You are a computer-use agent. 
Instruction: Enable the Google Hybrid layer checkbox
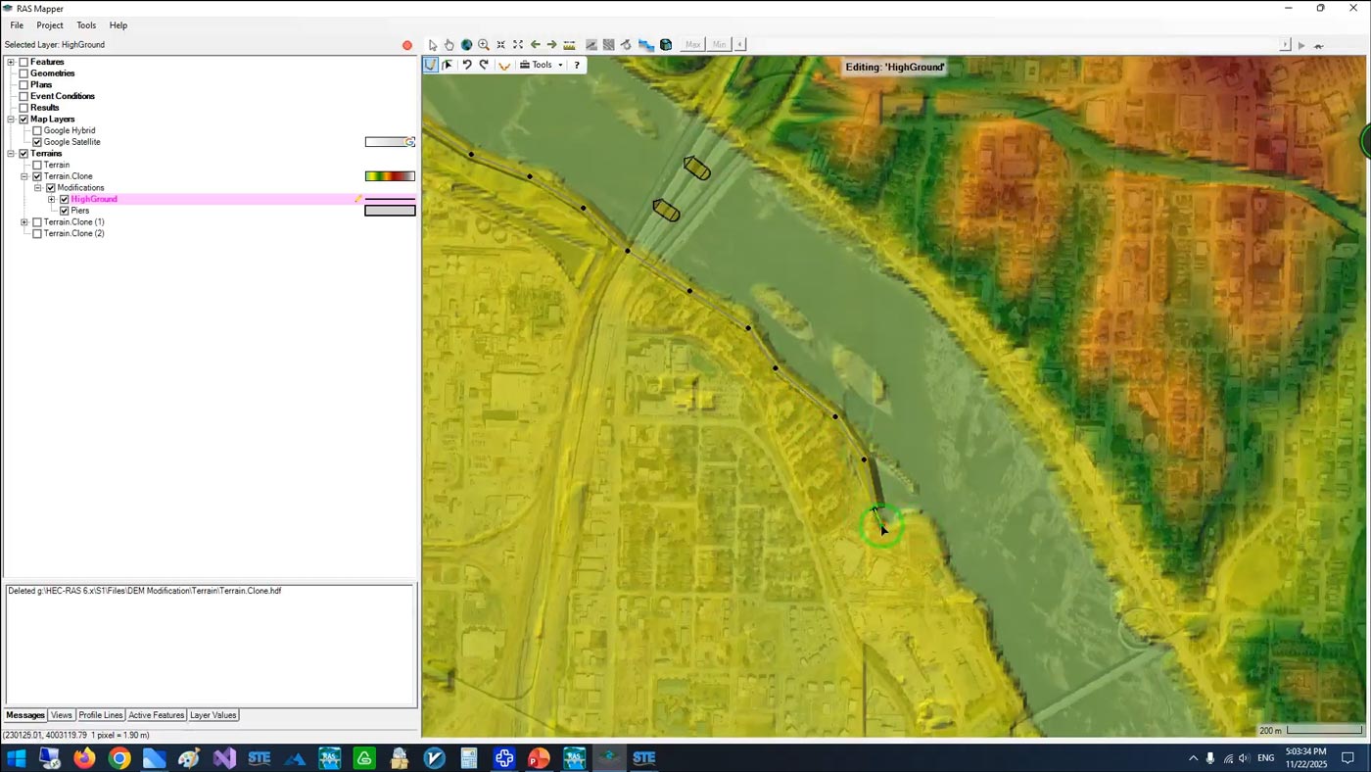click(x=37, y=130)
